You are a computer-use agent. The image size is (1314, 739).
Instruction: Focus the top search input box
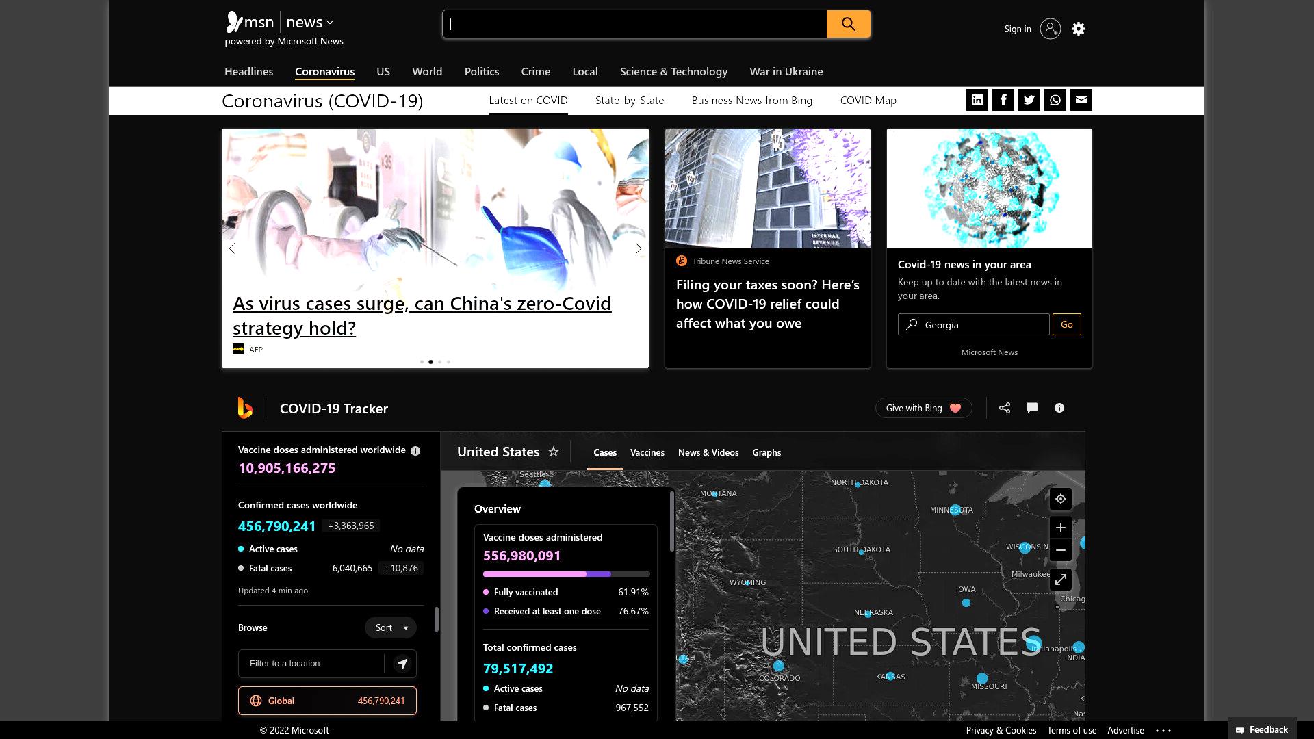(x=634, y=24)
